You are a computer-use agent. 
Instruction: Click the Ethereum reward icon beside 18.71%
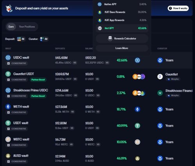pyautogui.click(x=137, y=109)
